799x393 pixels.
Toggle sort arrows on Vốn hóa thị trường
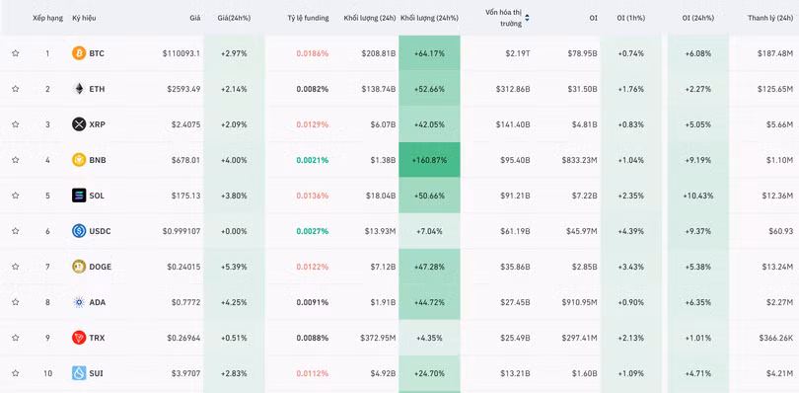point(527,18)
